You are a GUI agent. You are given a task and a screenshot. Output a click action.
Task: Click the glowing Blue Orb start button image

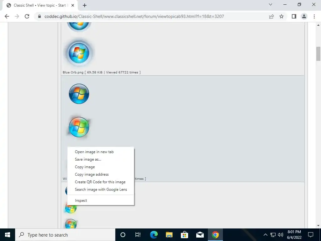(79, 53)
